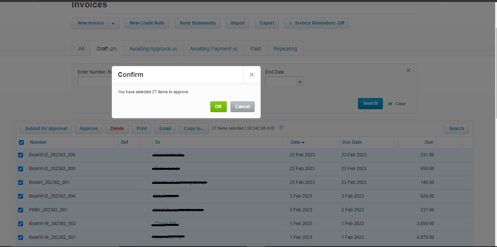
Task: Click the file icon in the PMBr_202302_001 row
Action: pyautogui.click(x=145, y=210)
